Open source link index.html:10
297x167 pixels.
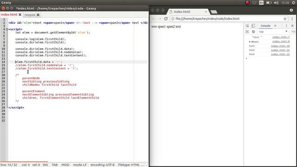(x=280, y=46)
